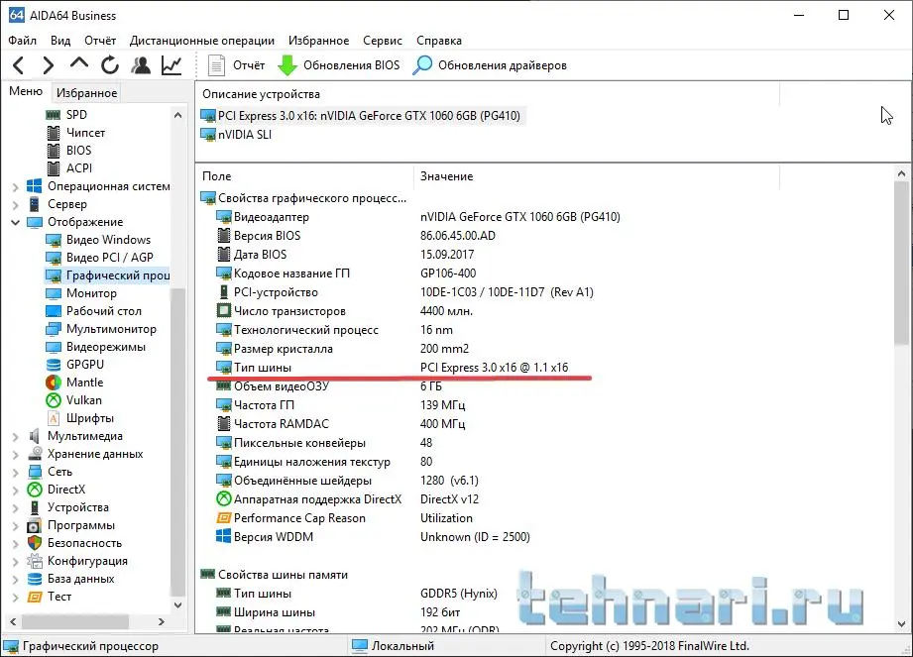
Task: Click tree scroll-down arrow
Action: (x=177, y=605)
